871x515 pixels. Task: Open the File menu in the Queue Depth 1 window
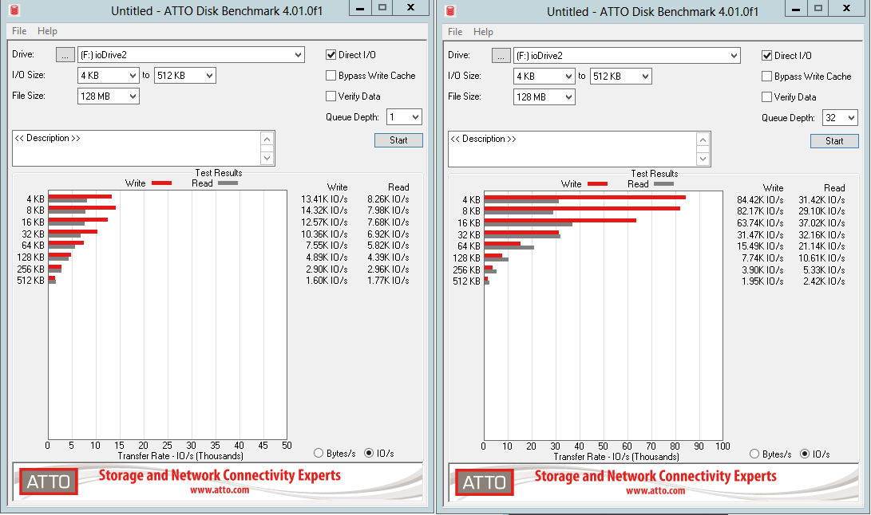click(x=19, y=31)
